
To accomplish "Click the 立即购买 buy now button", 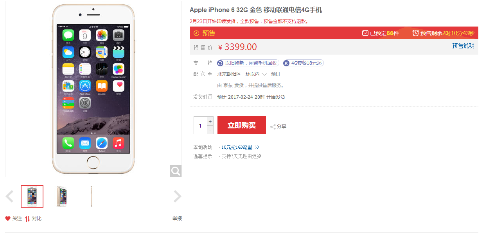I will 242,125.
